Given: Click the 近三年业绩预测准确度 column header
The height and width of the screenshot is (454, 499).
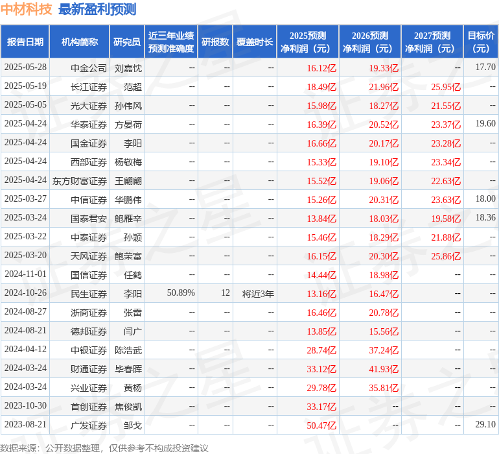Looking at the screenshot, I should pyautogui.click(x=171, y=42).
